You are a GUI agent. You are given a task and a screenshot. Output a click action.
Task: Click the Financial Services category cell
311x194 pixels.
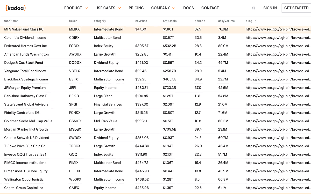coord(108,104)
